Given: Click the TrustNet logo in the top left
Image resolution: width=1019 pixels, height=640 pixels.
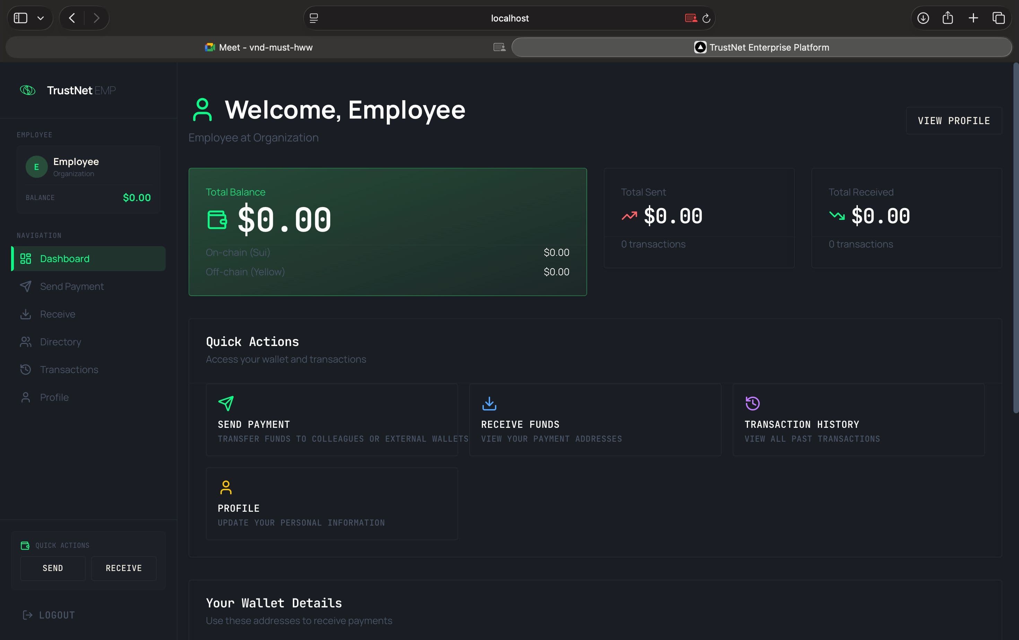Looking at the screenshot, I should 27,90.
